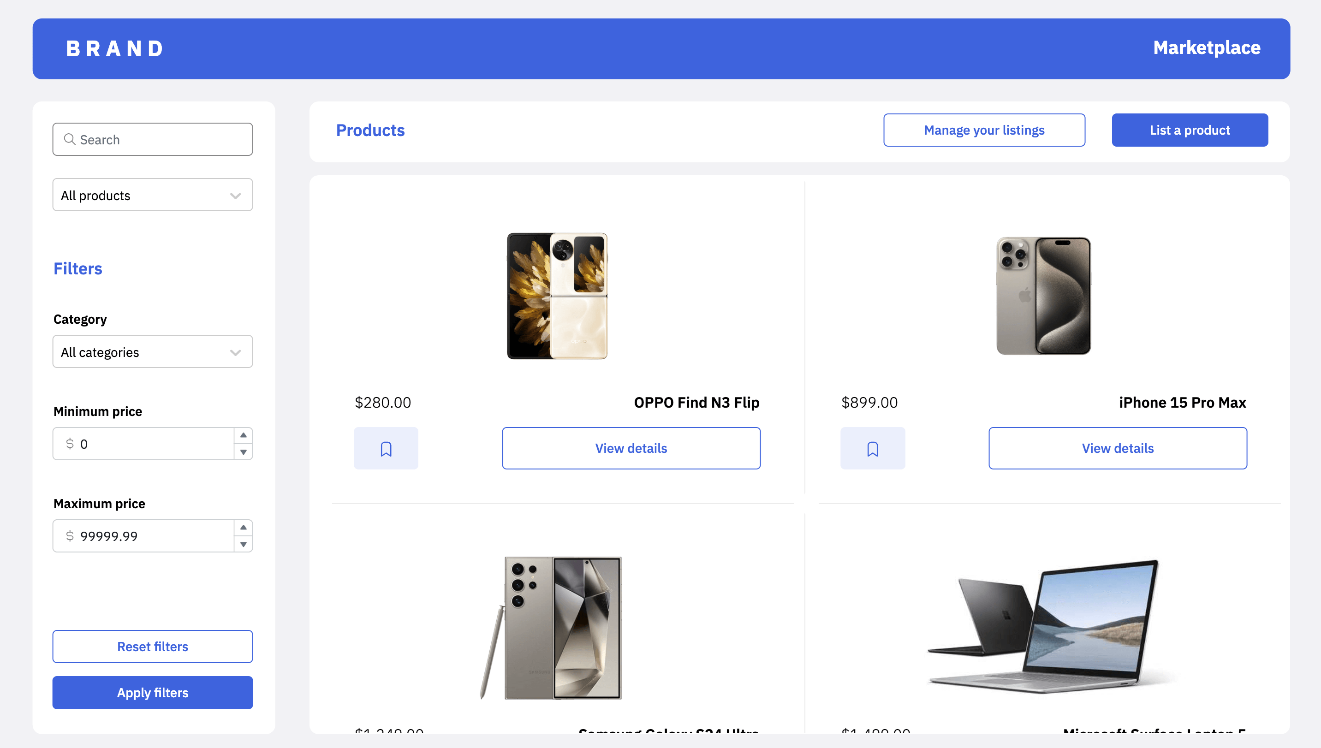View details for iPhone 15 Pro Max
The height and width of the screenshot is (748, 1321).
[x=1118, y=448]
